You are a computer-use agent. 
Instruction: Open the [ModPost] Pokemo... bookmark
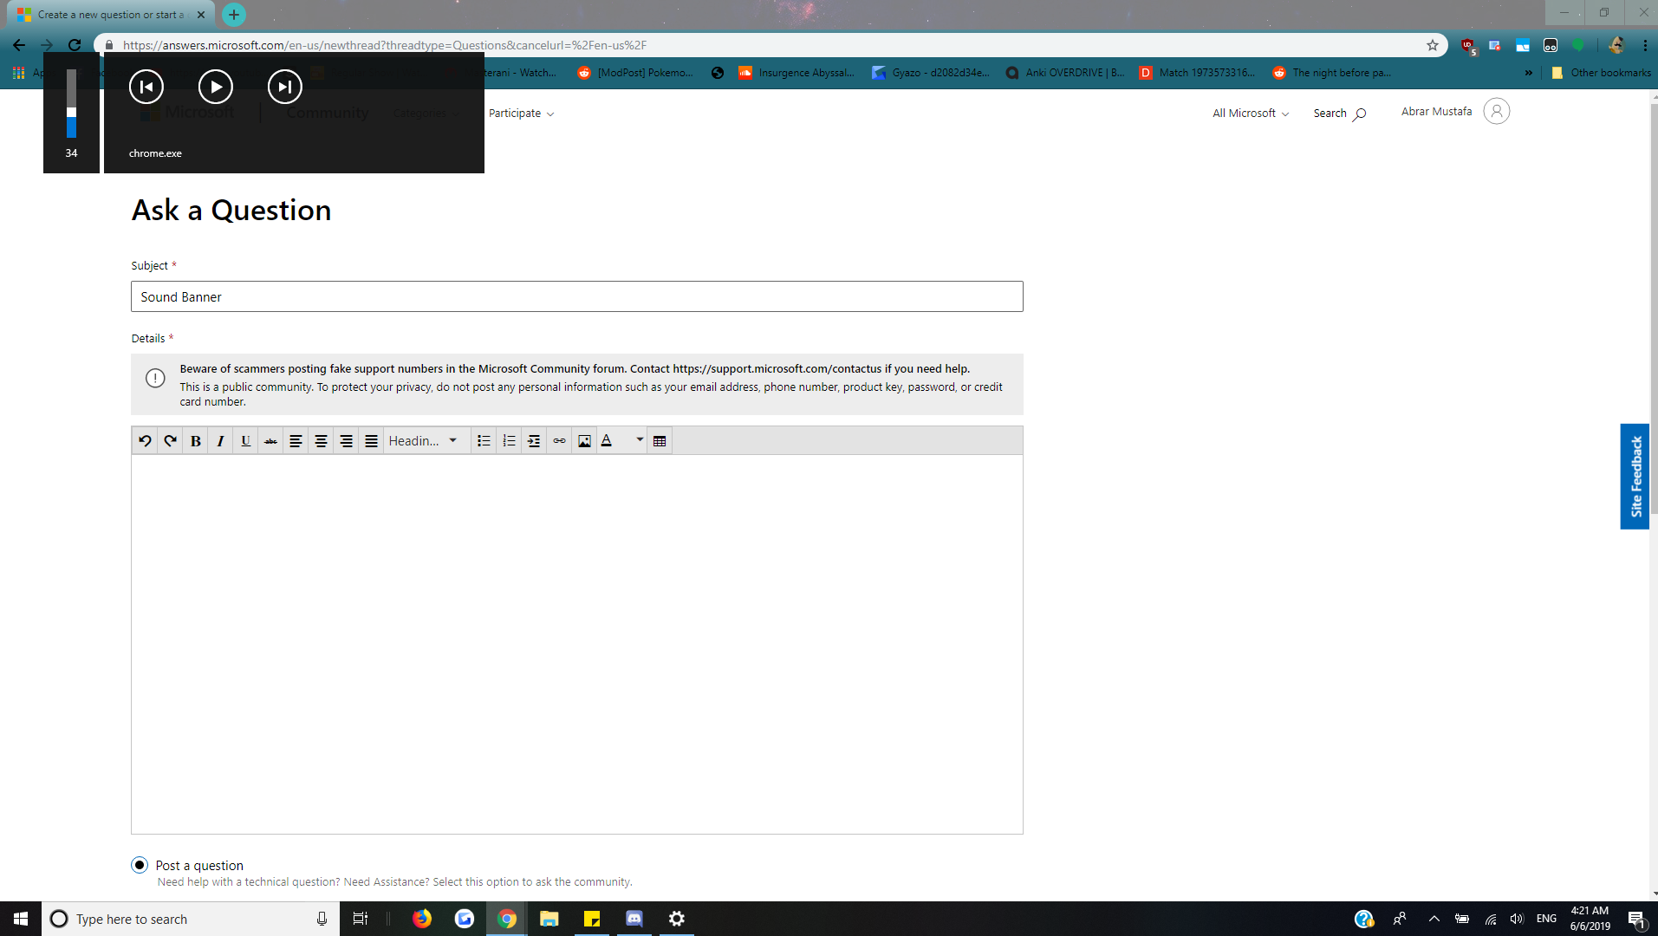coord(635,73)
